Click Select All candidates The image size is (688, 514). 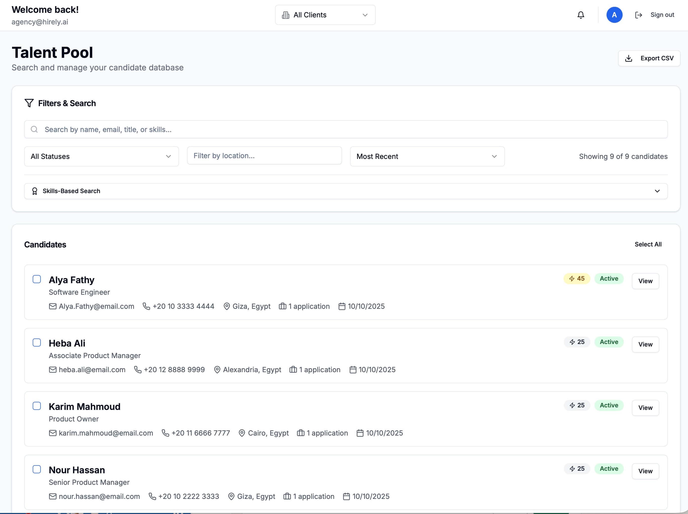(648, 244)
